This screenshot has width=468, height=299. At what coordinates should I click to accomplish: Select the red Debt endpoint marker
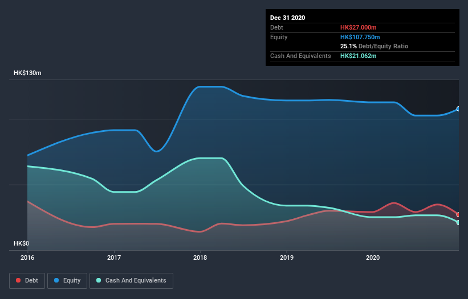click(x=458, y=214)
